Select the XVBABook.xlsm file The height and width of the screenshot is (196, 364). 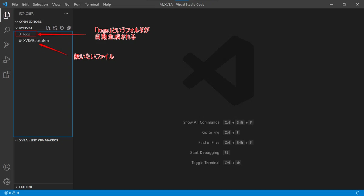click(x=43, y=41)
